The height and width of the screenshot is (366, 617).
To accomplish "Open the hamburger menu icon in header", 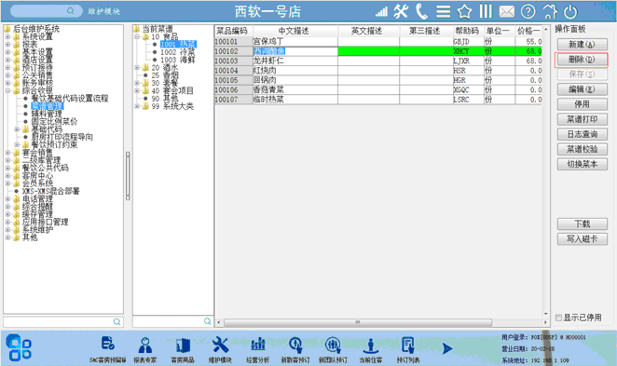I will [x=443, y=12].
